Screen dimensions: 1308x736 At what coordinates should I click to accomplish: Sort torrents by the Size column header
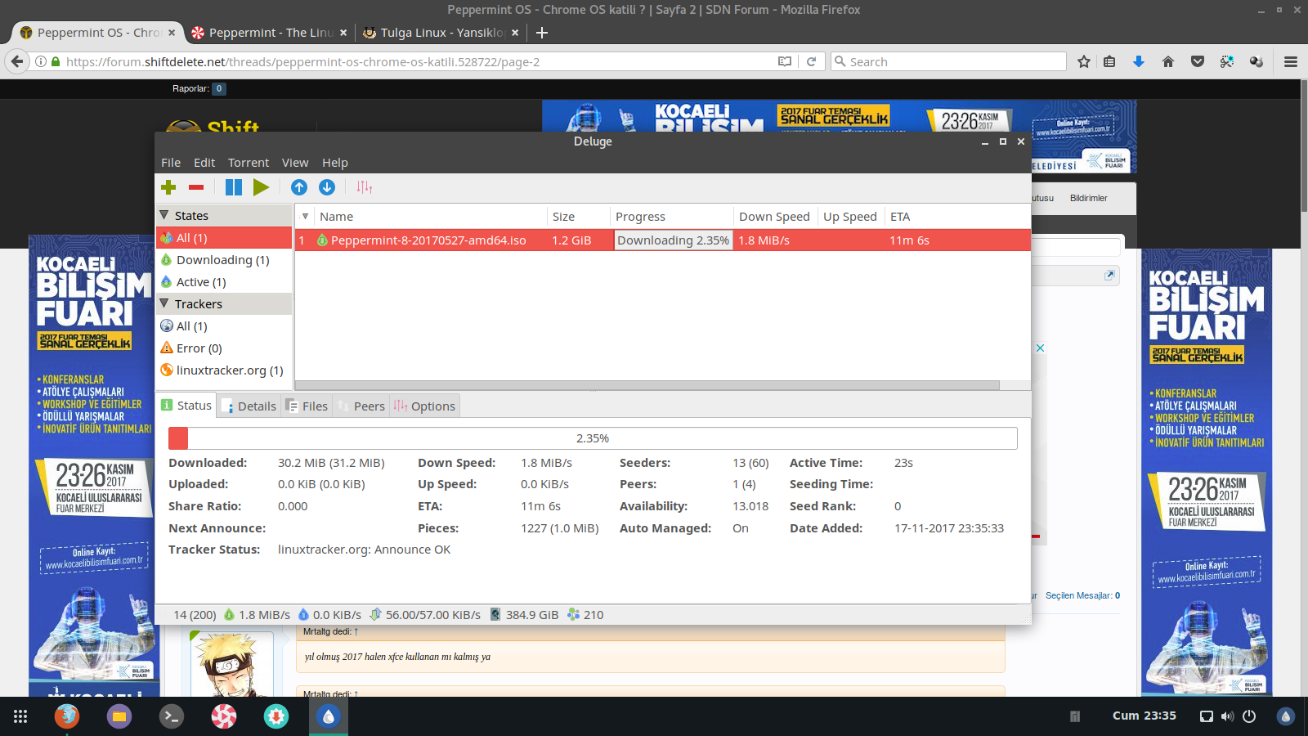(x=579, y=217)
